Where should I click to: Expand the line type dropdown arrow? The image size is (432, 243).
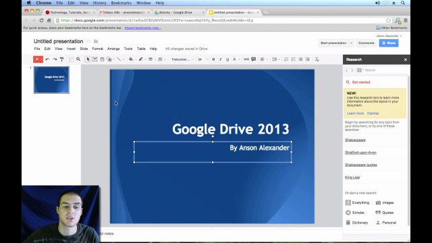pos(124,59)
